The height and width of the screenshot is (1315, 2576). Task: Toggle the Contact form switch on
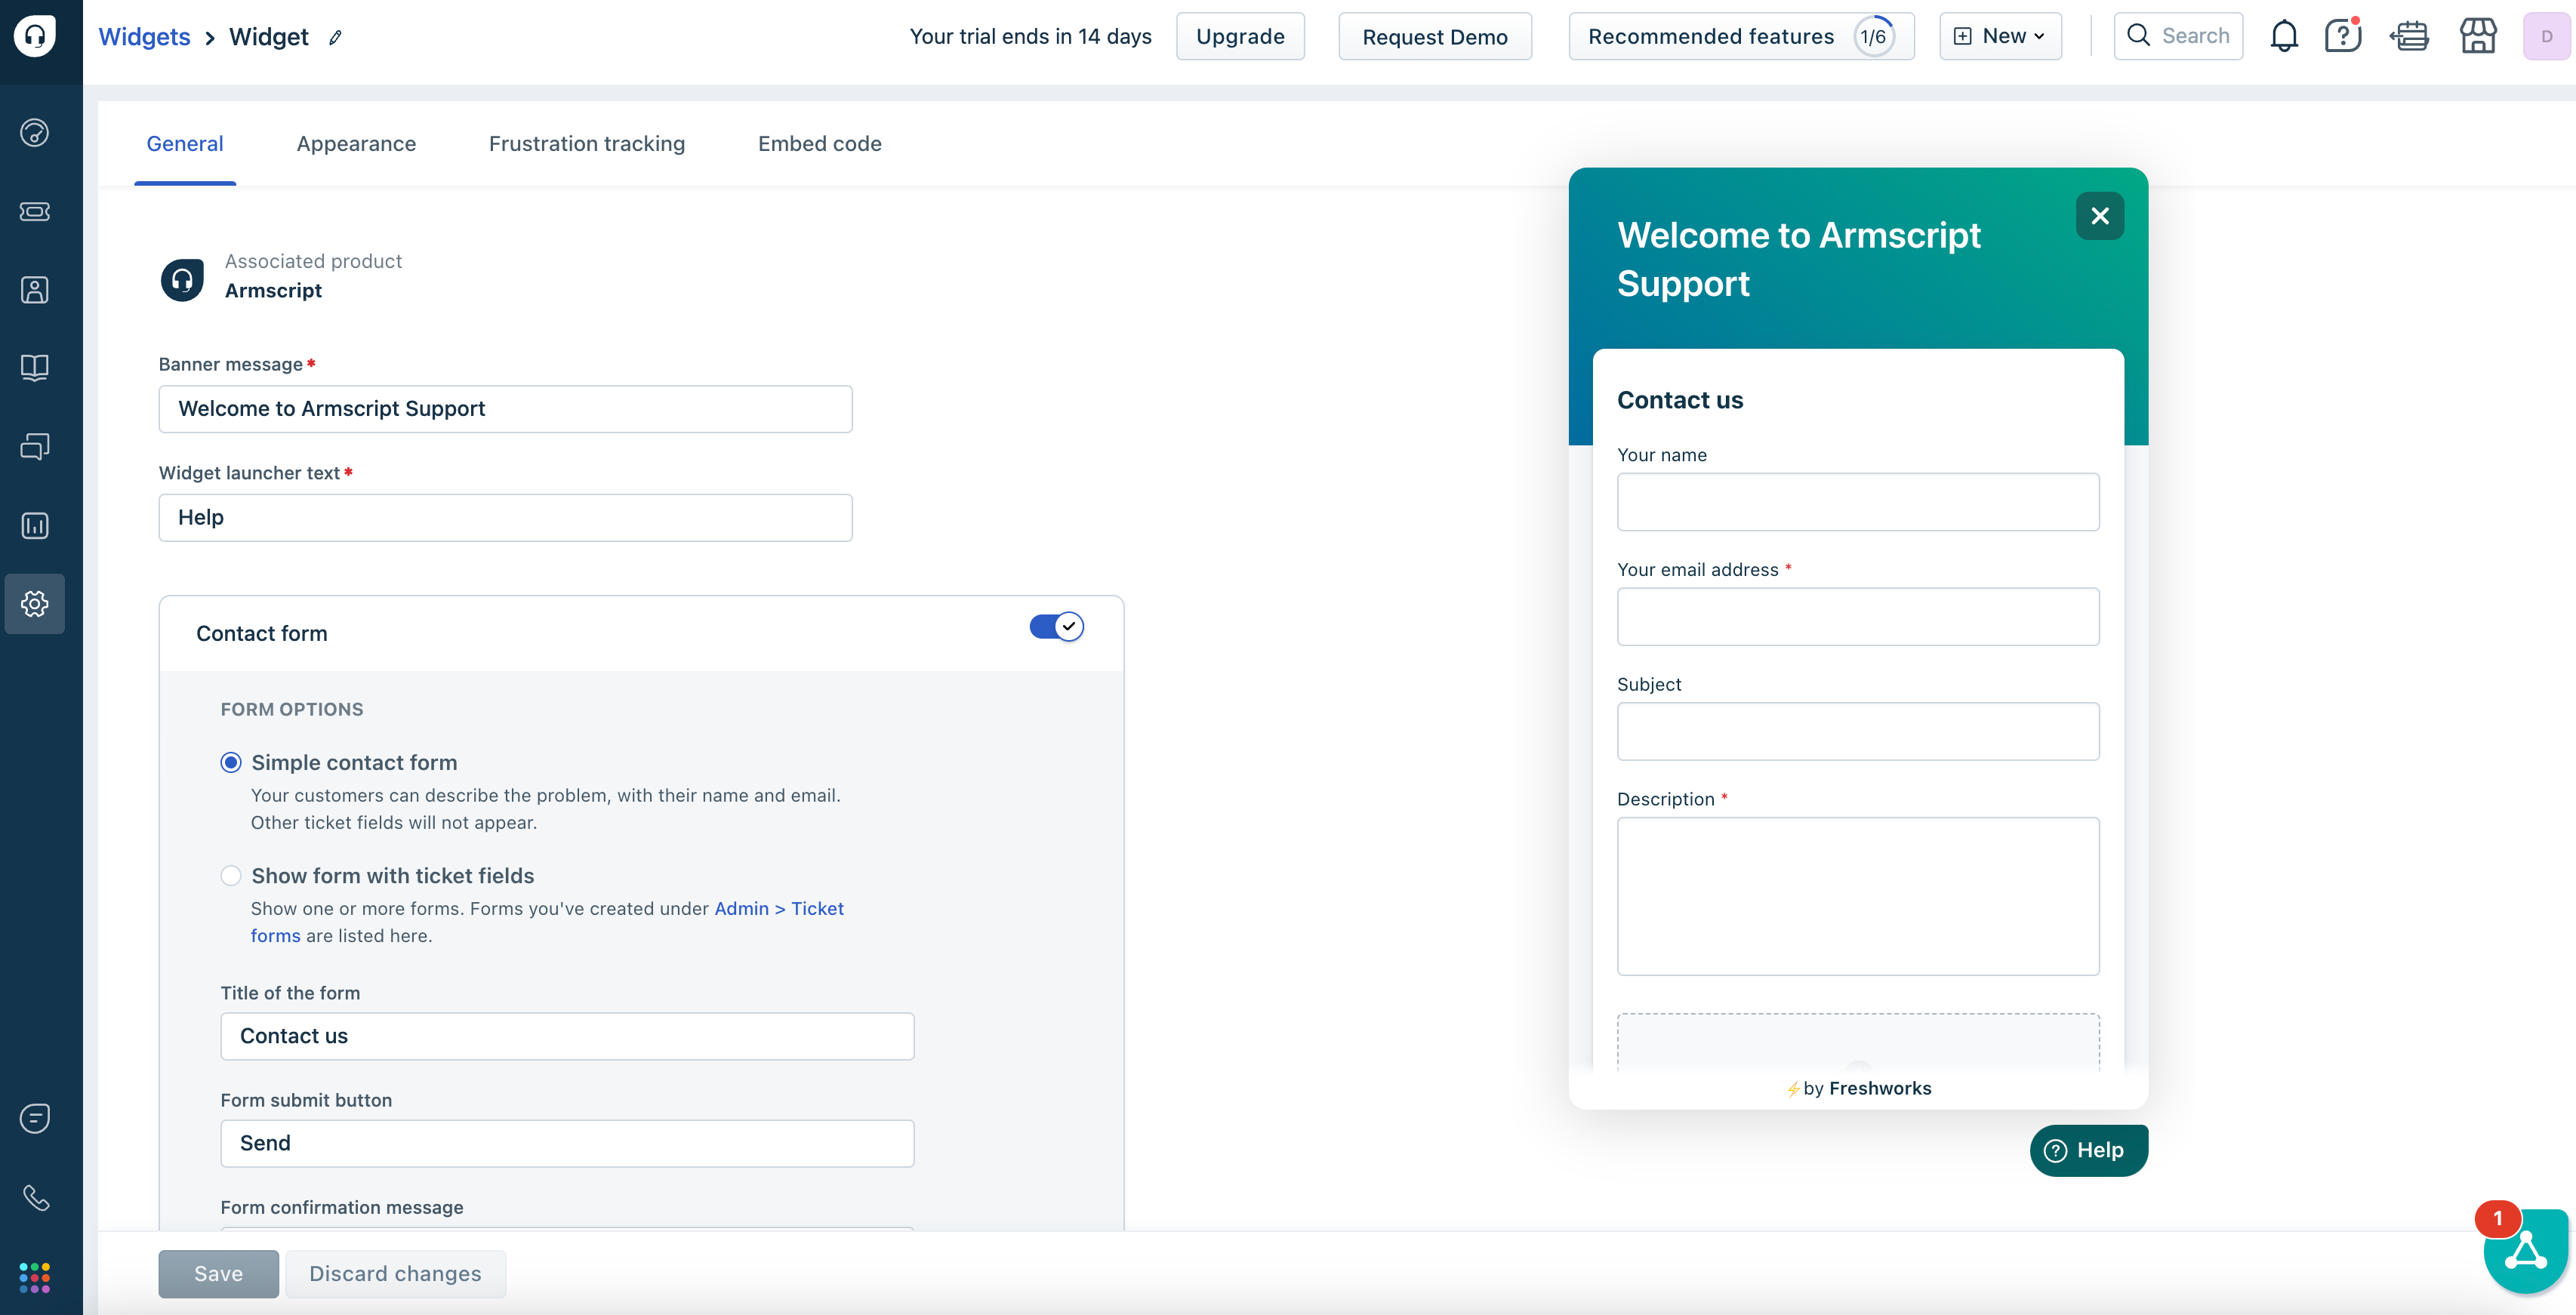pyautogui.click(x=1053, y=626)
